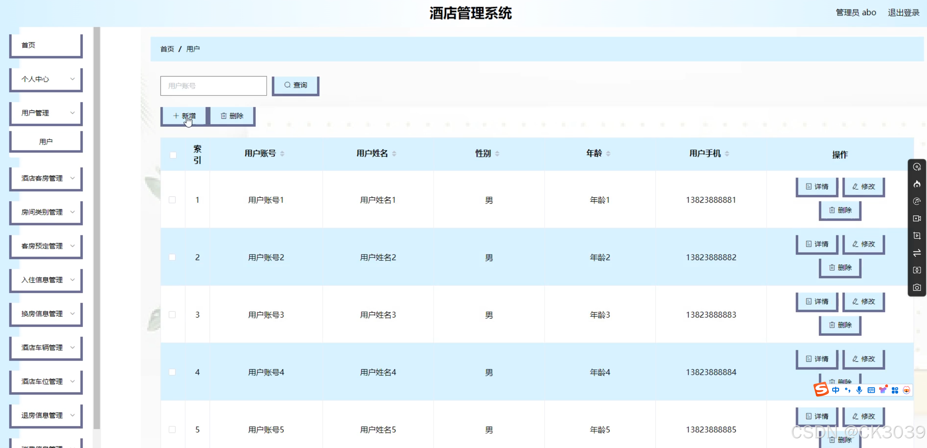Screen dimensions: 927x448
Task: Click the flame icon in dark side toolbar
Action: point(917,184)
